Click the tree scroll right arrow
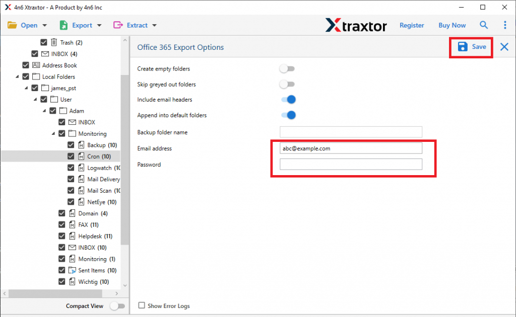Viewport: 516px width, 317px height. [x=116, y=293]
